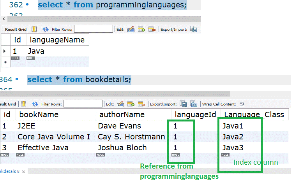Select id cell 2 in bookdetails grid
Viewport: 302px width, 190px height.
click(x=8, y=137)
